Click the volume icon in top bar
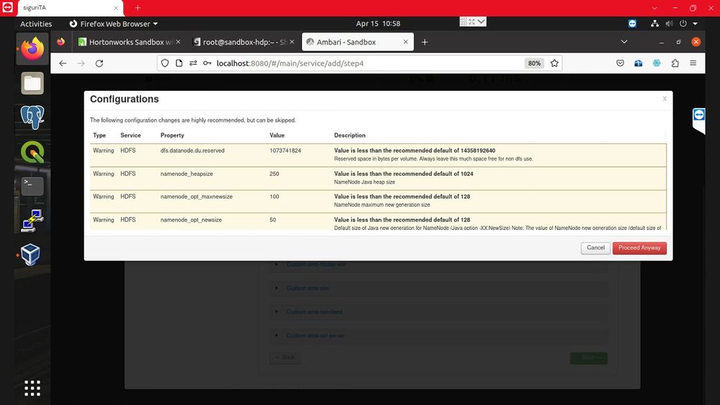 [669, 23]
